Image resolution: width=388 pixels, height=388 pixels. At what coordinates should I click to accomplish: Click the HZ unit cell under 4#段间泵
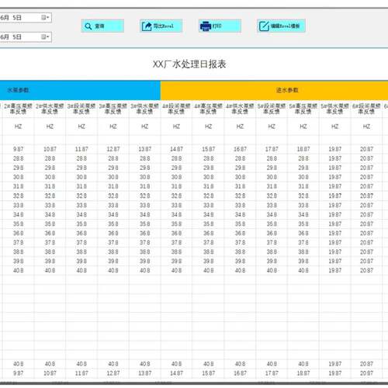[176, 126]
